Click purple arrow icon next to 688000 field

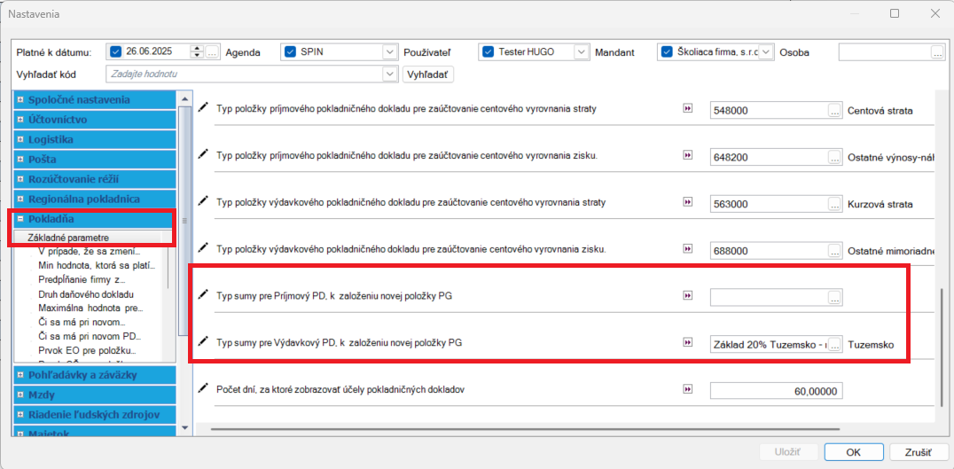point(688,248)
